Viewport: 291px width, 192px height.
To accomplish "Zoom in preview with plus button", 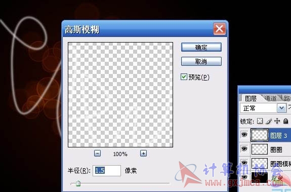I will (x=143, y=153).
